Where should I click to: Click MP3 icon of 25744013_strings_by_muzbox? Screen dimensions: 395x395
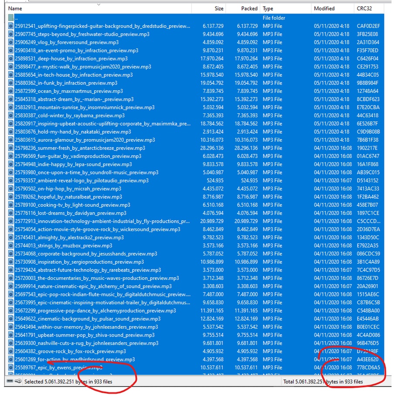(x=11, y=245)
